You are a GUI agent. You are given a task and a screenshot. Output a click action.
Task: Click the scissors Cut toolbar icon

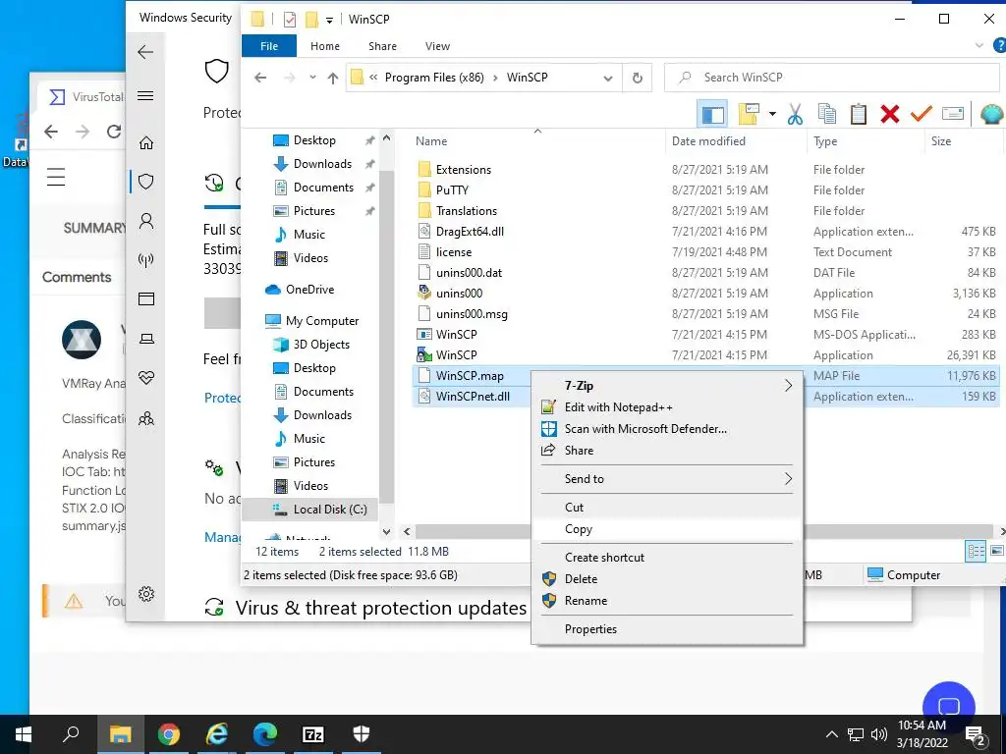coord(795,114)
